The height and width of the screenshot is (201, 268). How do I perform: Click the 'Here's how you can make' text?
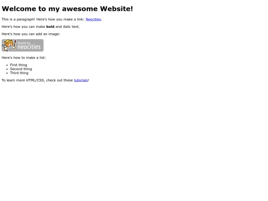coord(23,27)
